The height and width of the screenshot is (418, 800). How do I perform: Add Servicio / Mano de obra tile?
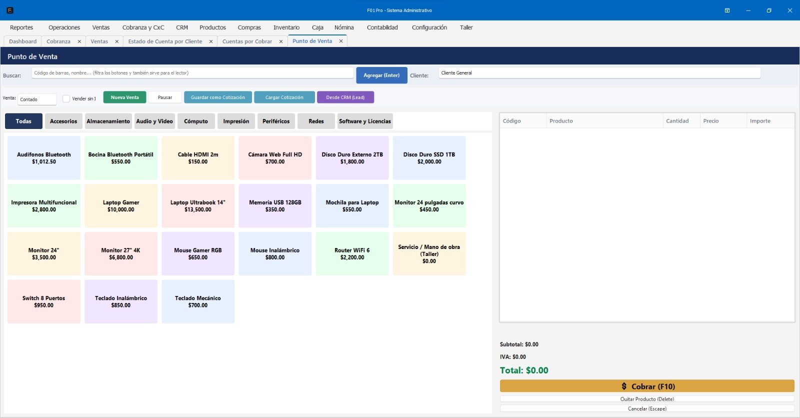(x=429, y=253)
